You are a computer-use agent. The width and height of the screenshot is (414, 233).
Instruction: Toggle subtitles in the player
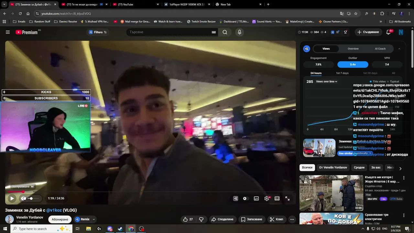256,198
